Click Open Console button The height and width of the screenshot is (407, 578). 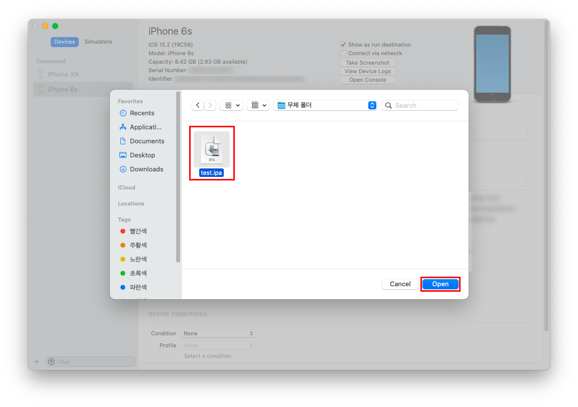click(367, 80)
